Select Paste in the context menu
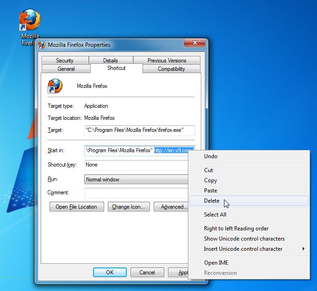The image size is (317, 291). pos(249,191)
